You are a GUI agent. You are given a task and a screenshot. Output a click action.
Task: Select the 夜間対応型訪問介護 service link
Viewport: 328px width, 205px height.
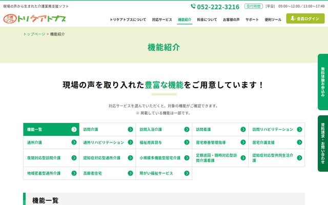coord(51,158)
